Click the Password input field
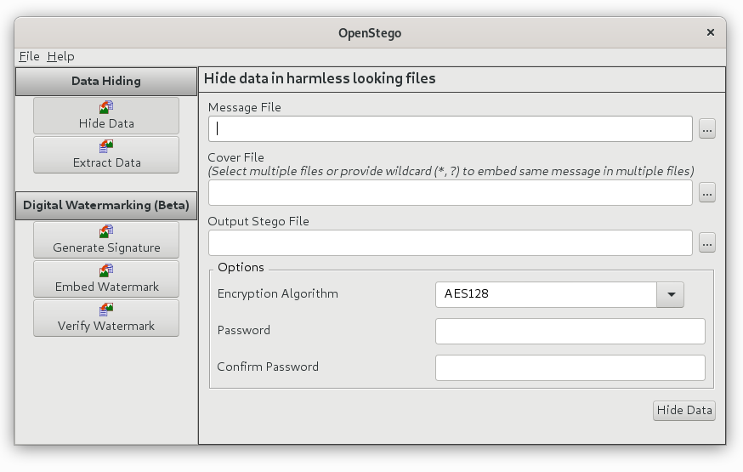This screenshot has width=743, height=472. (570, 331)
